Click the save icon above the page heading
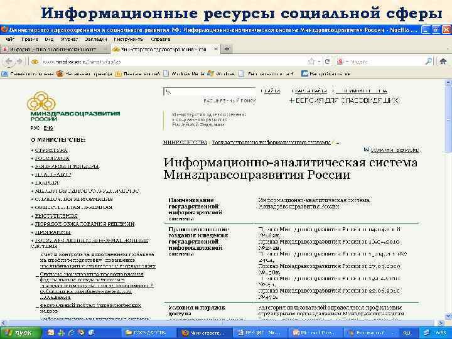The height and width of the screenshot is (339, 452). pyautogui.click(x=367, y=149)
